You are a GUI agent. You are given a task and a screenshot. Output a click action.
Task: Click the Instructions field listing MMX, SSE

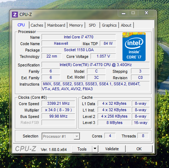tap(96, 86)
